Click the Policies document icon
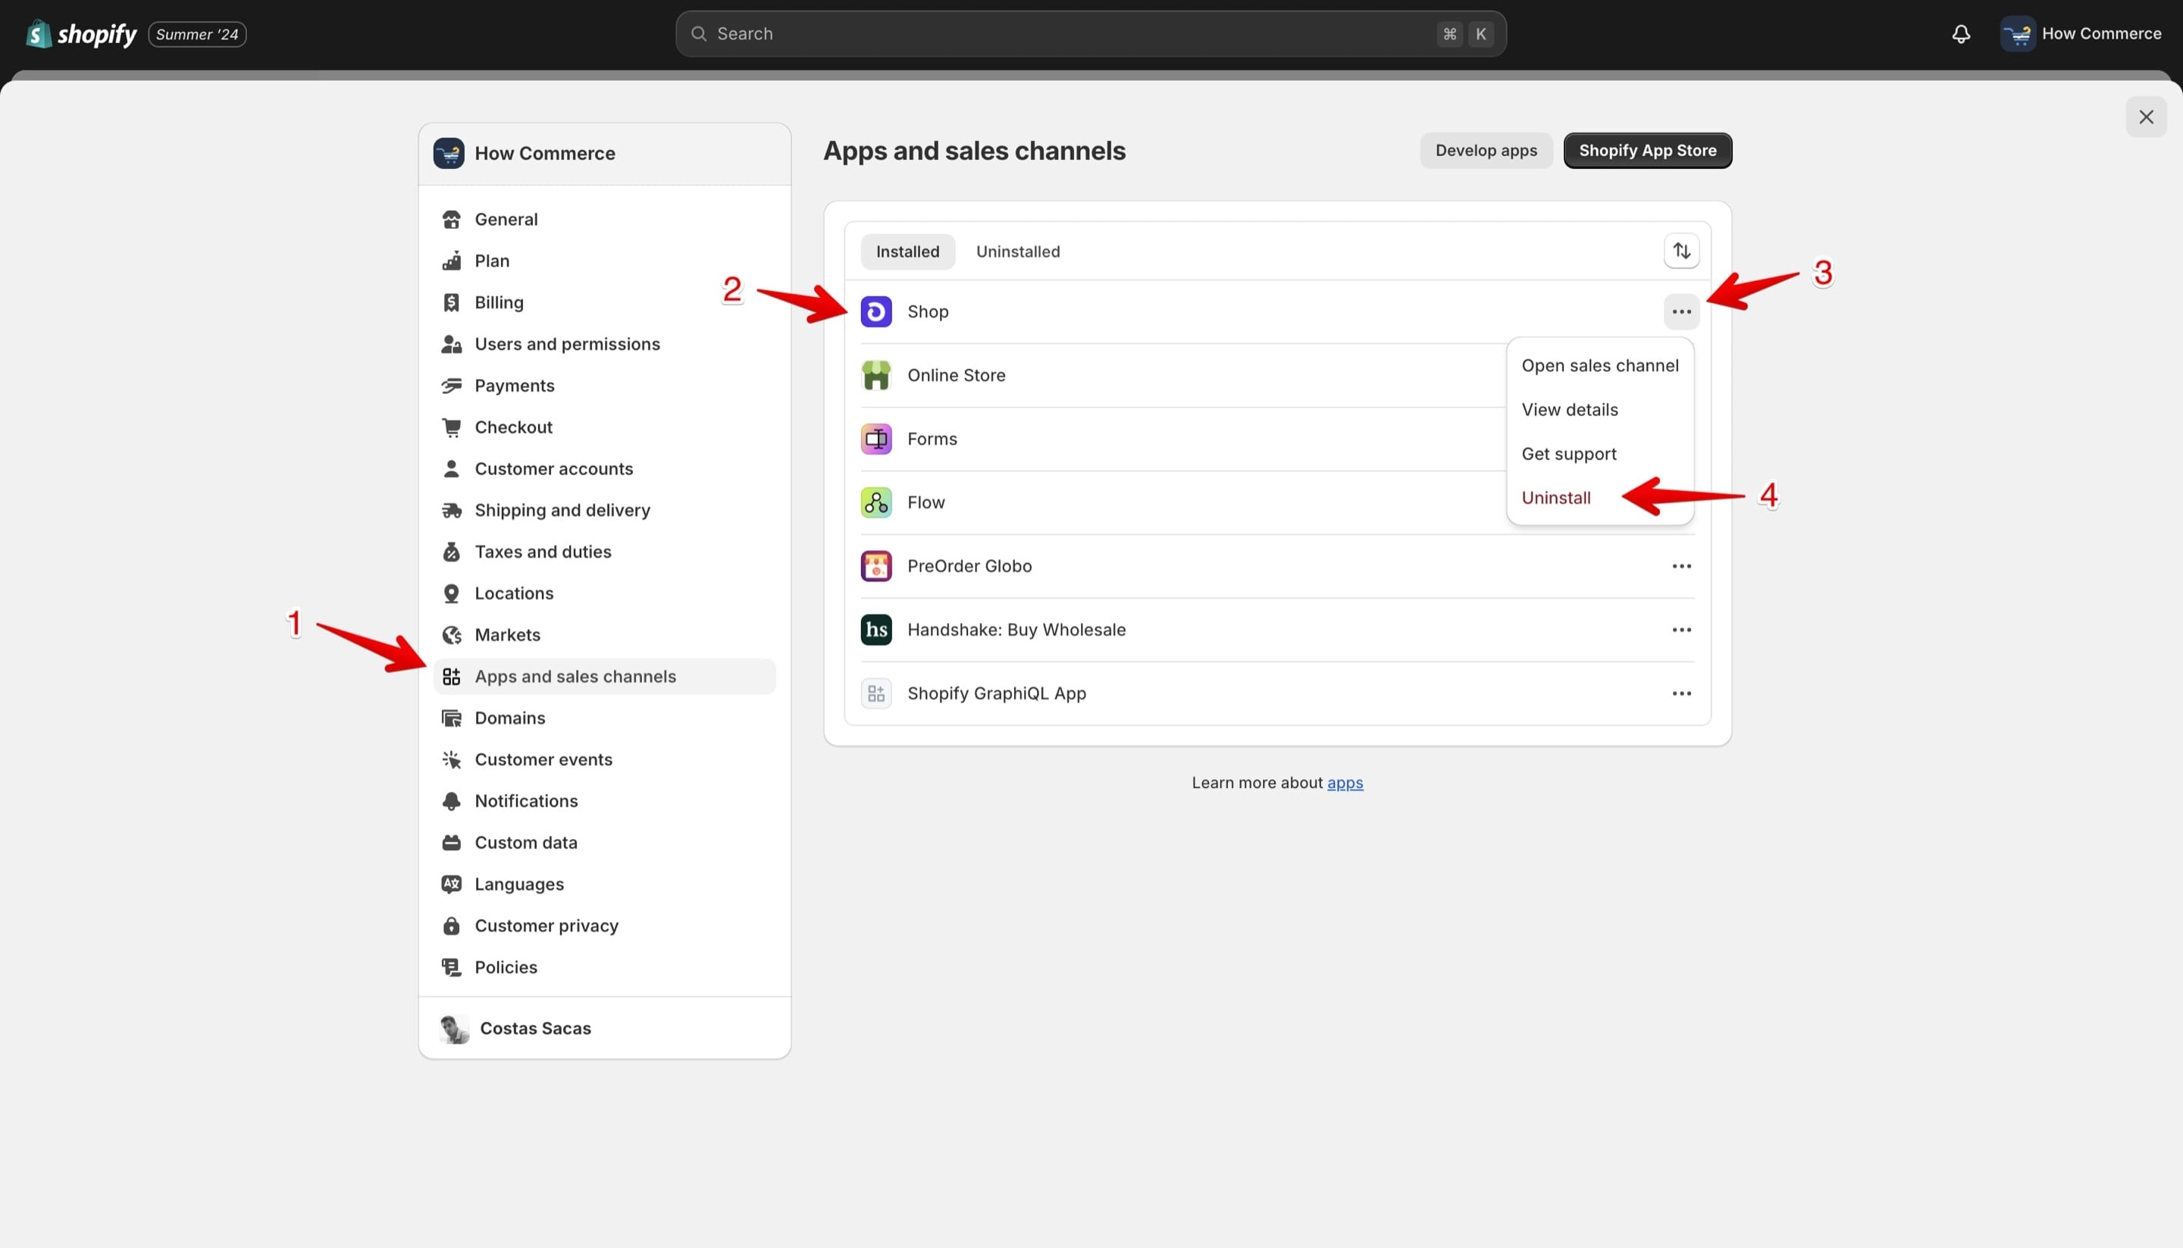 (451, 968)
